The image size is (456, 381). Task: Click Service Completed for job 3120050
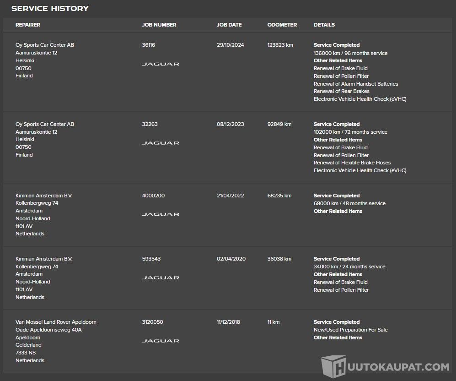pyautogui.click(x=337, y=322)
